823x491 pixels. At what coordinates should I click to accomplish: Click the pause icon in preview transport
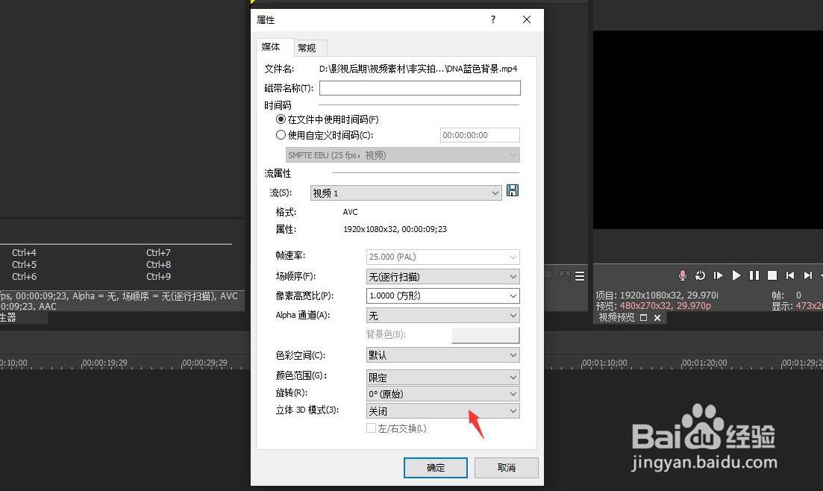[754, 275]
